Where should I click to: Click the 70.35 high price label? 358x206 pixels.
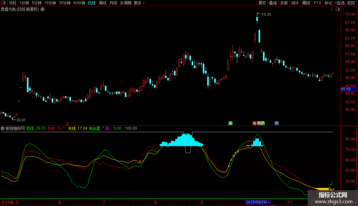[266, 14]
